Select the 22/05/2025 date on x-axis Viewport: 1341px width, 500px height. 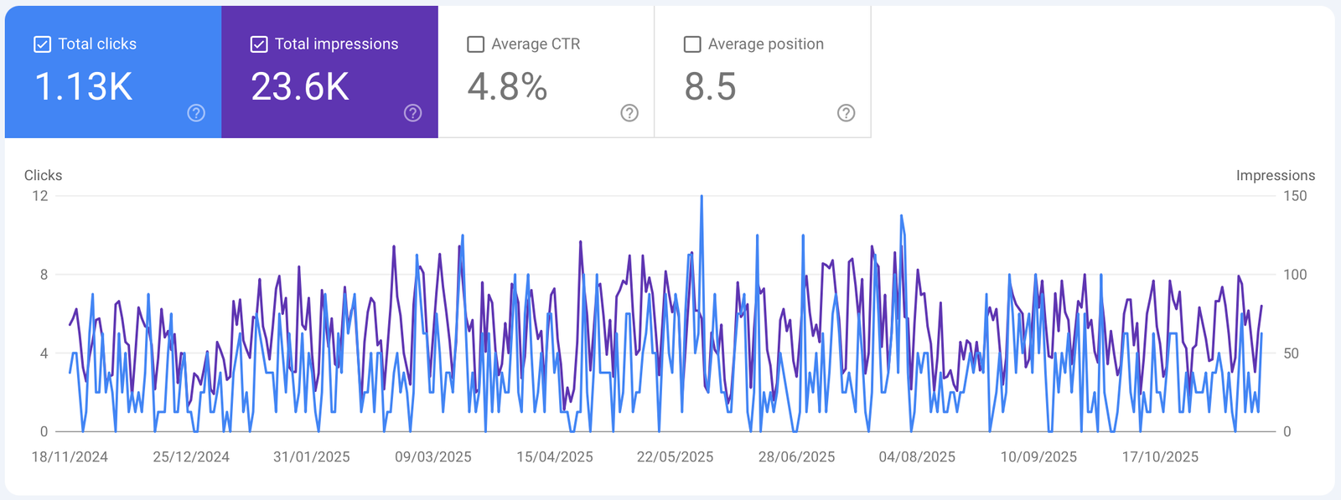(x=675, y=457)
